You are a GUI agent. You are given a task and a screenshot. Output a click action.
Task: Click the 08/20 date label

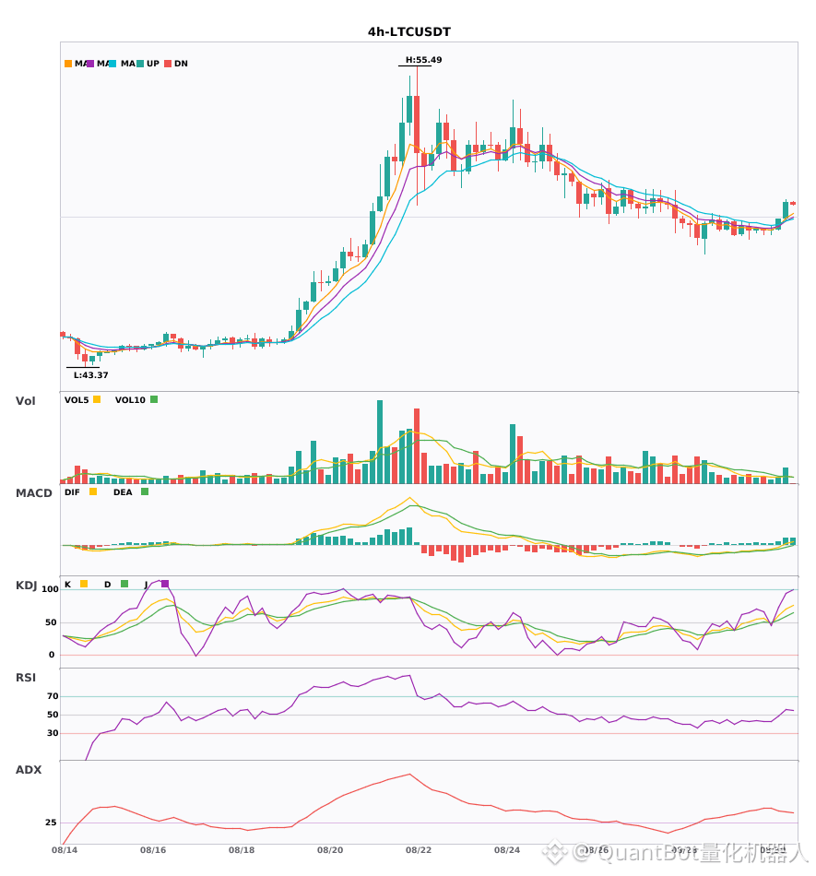[x=330, y=850]
